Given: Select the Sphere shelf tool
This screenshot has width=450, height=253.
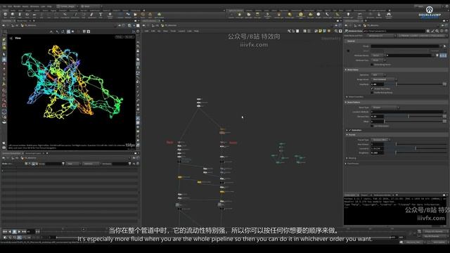Looking at the screenshot, I should tap(13, 15).
